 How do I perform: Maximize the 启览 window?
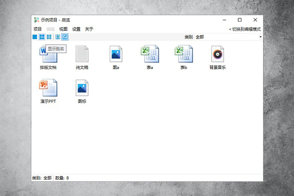[240, 20]
